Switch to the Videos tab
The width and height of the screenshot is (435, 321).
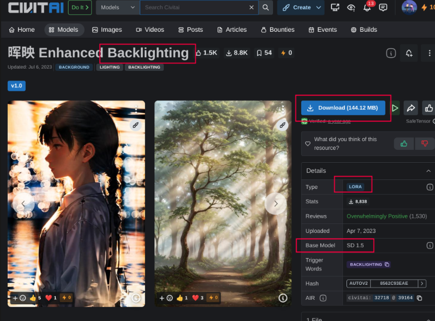click(150, 30)
